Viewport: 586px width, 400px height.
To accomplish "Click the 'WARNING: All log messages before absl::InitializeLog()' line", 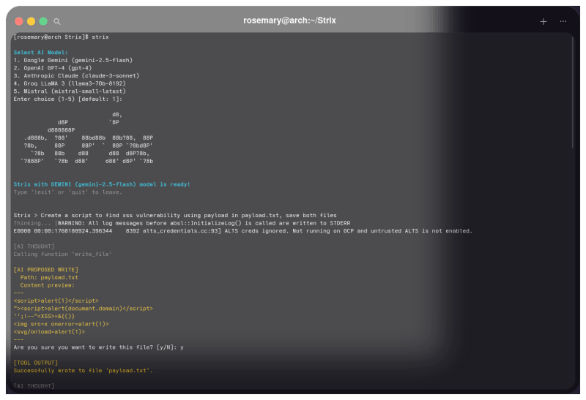I will [x=204, y=223].
